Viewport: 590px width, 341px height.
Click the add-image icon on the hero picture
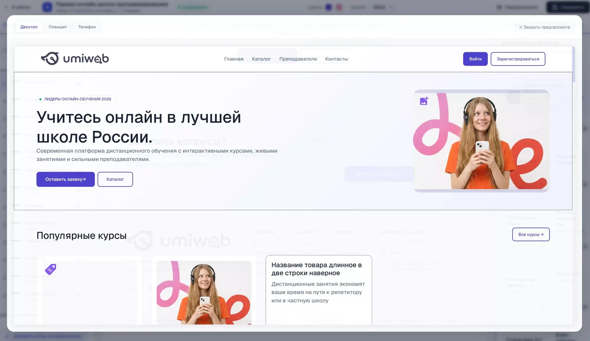click(x=424, y=101)
